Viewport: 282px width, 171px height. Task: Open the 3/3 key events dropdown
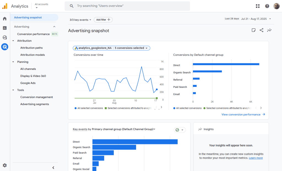[80, 20]
